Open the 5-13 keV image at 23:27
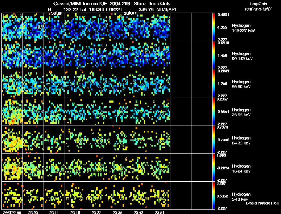Viewport: 281px width, 214px height. (x=96, y=195)
